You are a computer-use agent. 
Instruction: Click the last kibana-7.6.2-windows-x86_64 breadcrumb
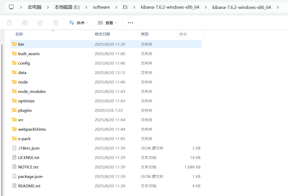click(241, 7)
